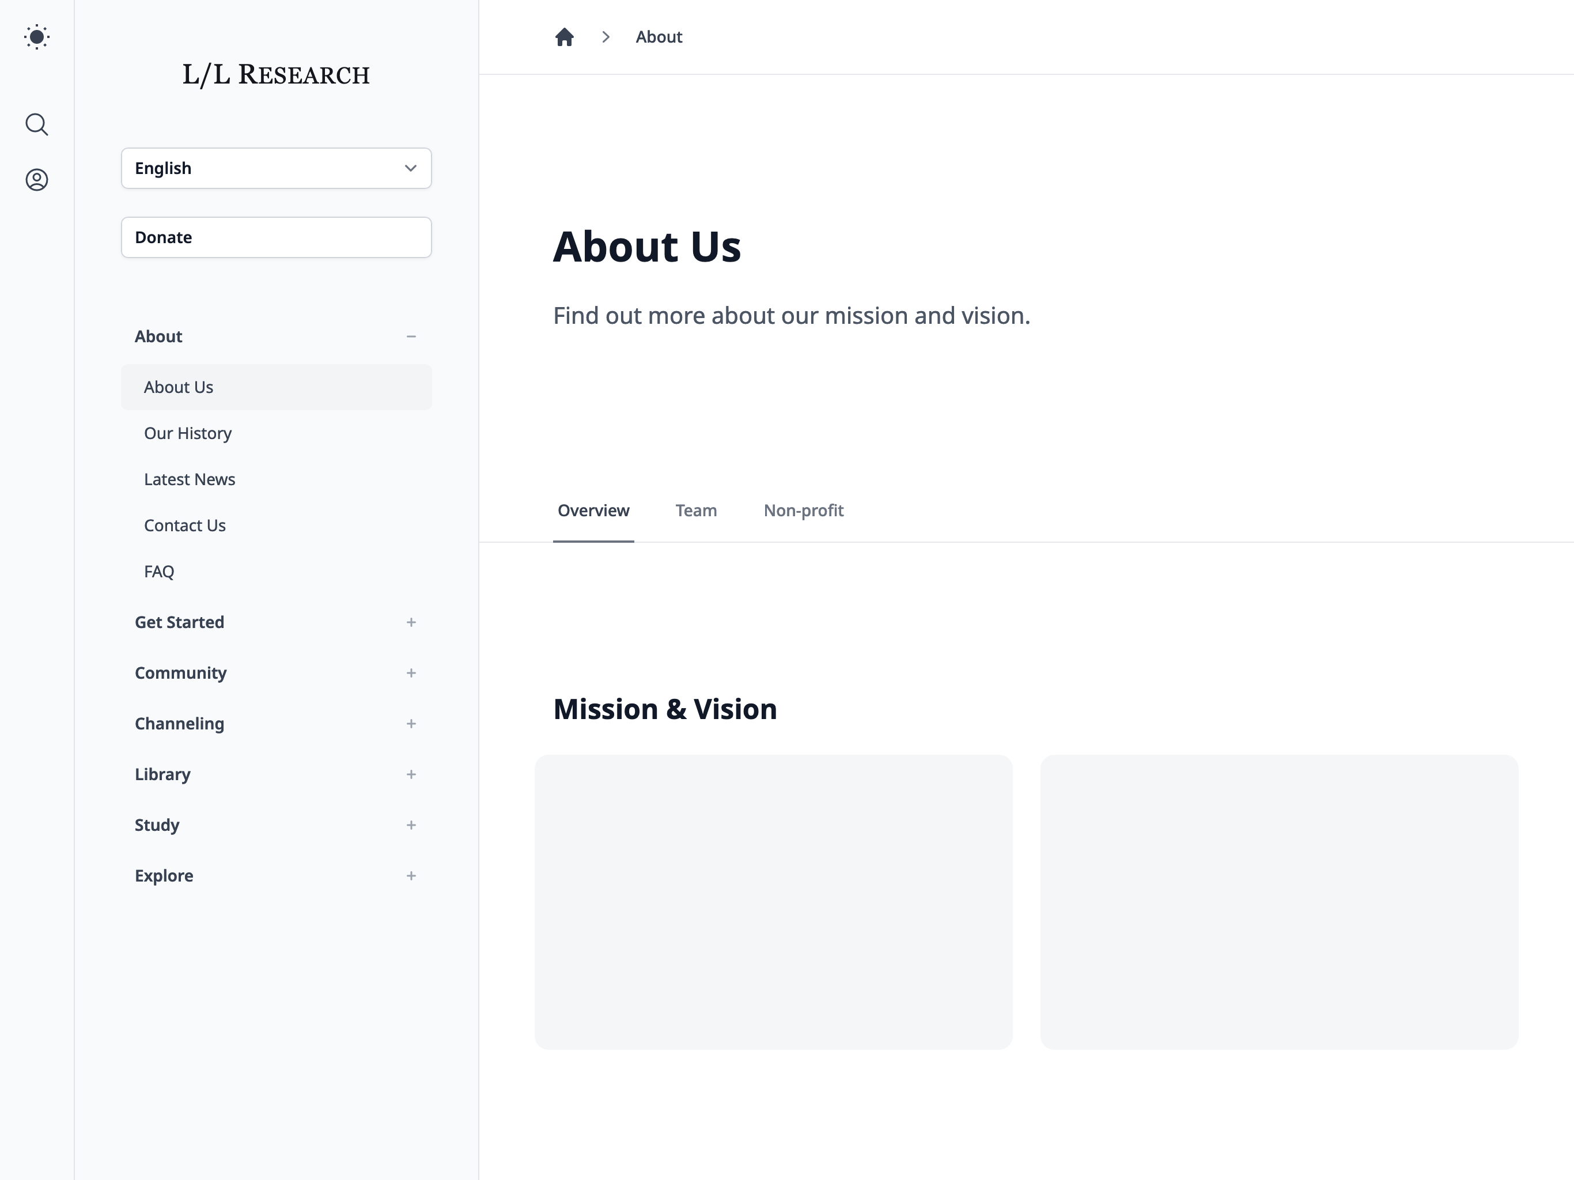The image size is (1574, 1180).
Task: Expand the Study plus icon
Action: coord(411,825)
